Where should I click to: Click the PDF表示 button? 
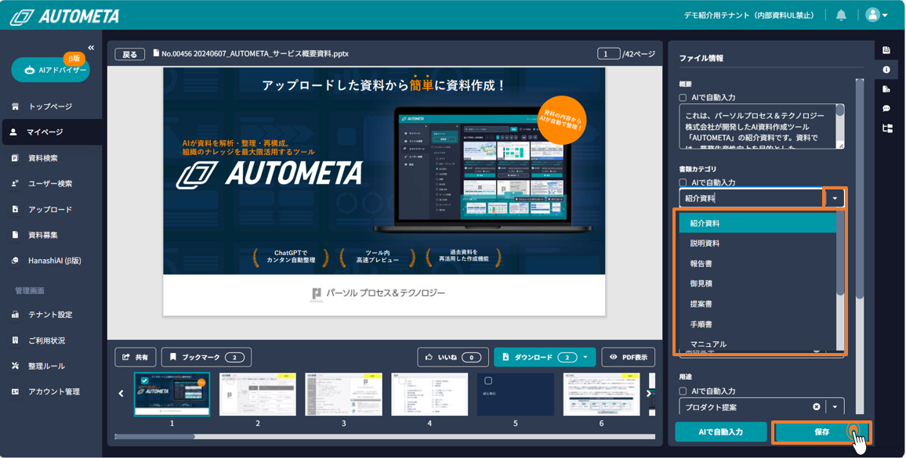coord(628,358)
